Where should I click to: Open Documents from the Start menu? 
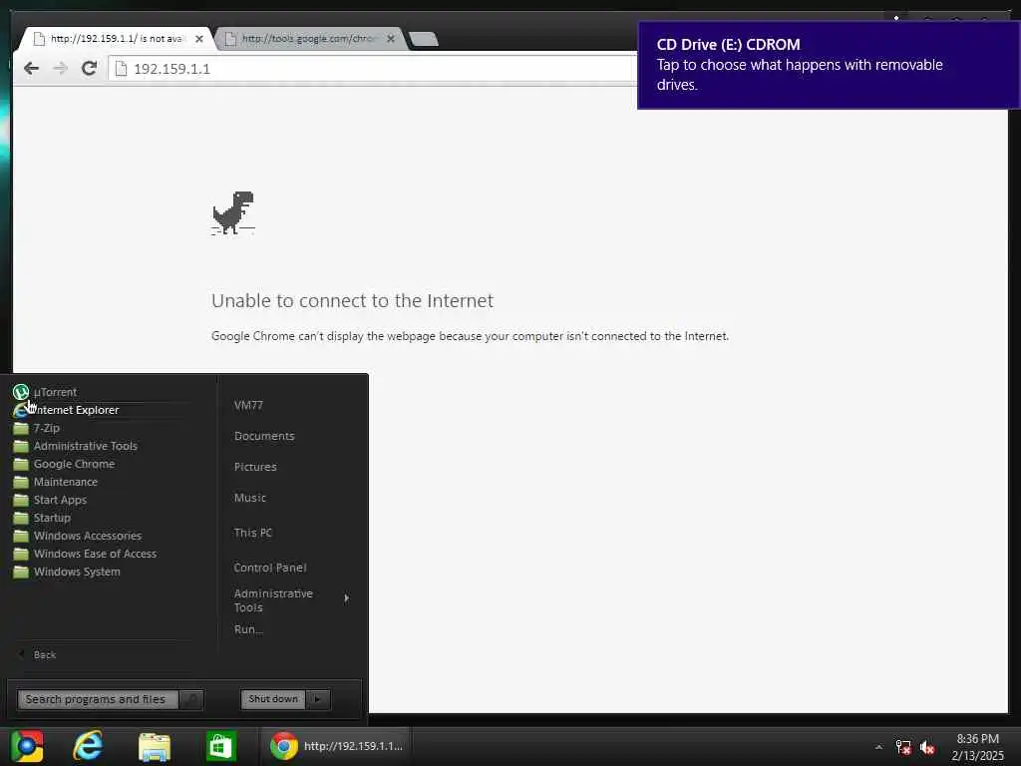click(264, 436)
